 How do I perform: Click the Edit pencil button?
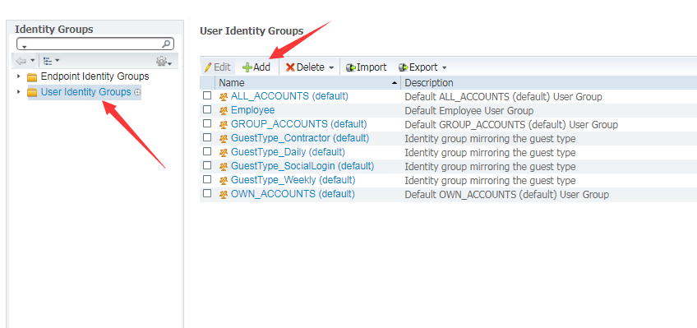(x=217, y=67)
